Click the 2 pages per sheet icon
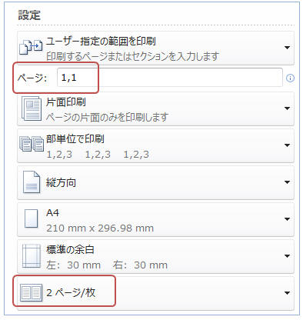 coord(32,292)
